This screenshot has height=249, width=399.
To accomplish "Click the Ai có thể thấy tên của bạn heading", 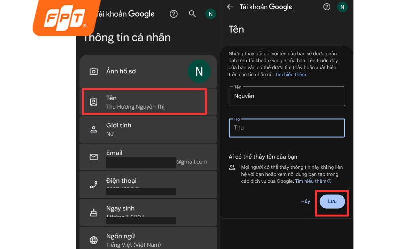I will coord(263,157).
